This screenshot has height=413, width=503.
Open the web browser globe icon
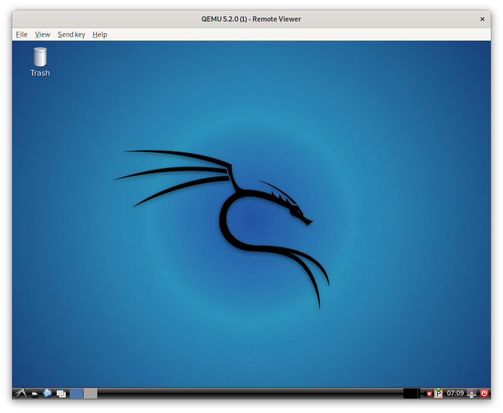(x=47, y=393)
